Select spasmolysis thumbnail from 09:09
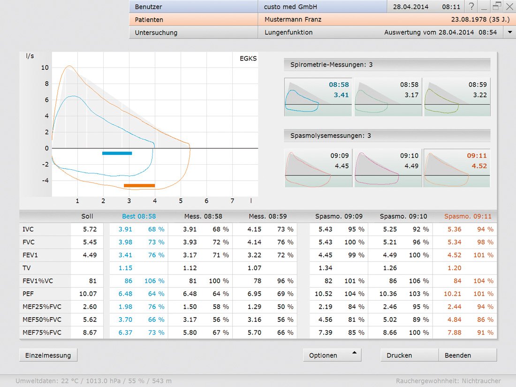This screenshot has height=387, width=516. [318, 168]
